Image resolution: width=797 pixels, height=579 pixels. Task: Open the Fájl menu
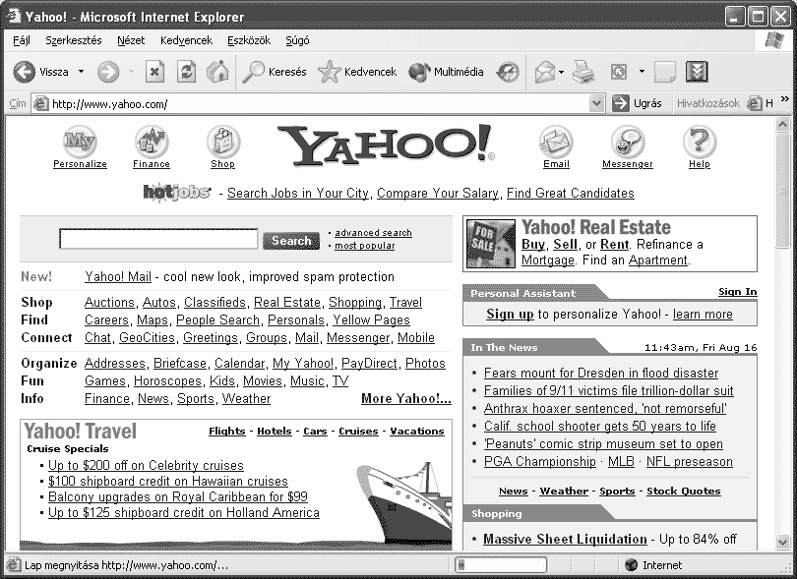(22, 40)
